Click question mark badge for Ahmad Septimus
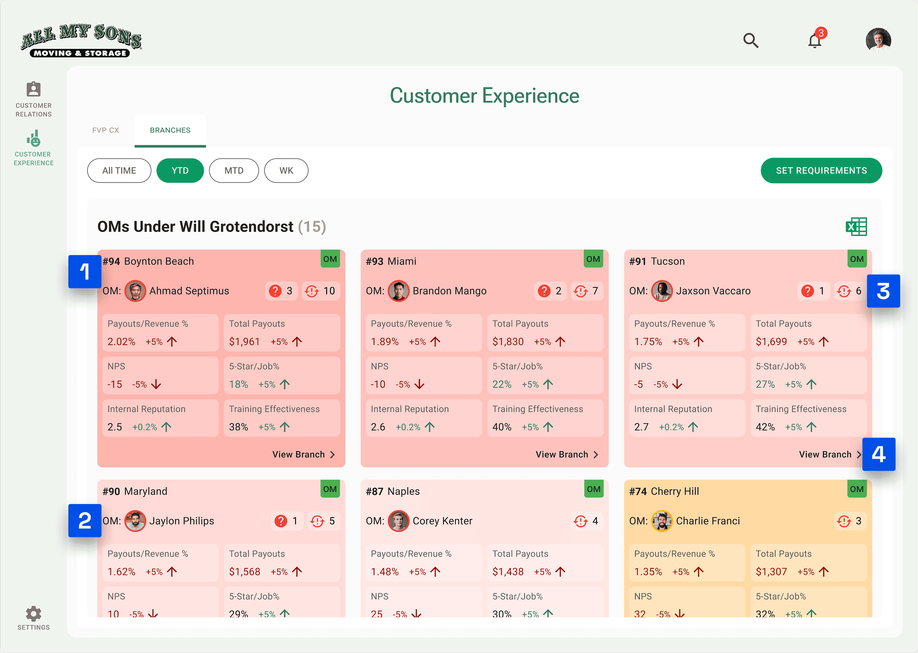 [x=281, y=291]
